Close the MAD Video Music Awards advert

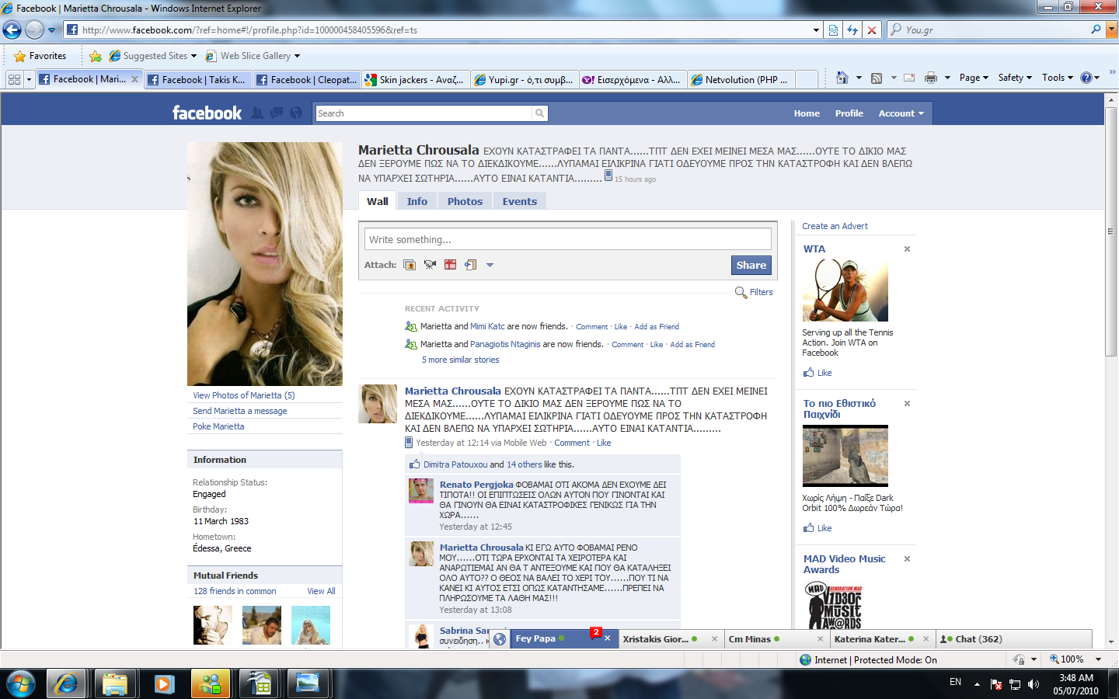pyautogui.click(x=907, y=559)
